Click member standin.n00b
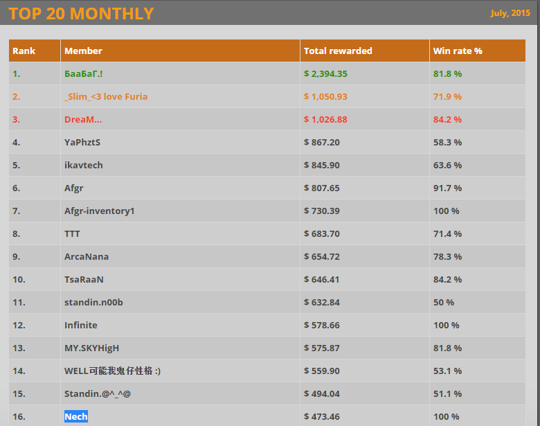540x426 pixels. (93, 302)
